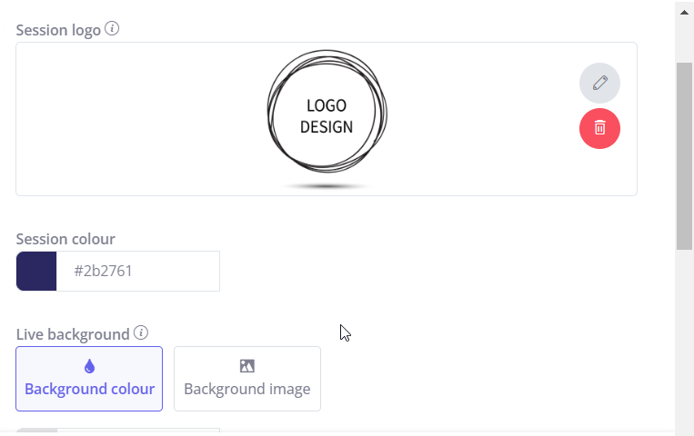This screenshot has height=436, width=694.
Task: Click the partially visible background hex field
Action: tap(138, 431)
